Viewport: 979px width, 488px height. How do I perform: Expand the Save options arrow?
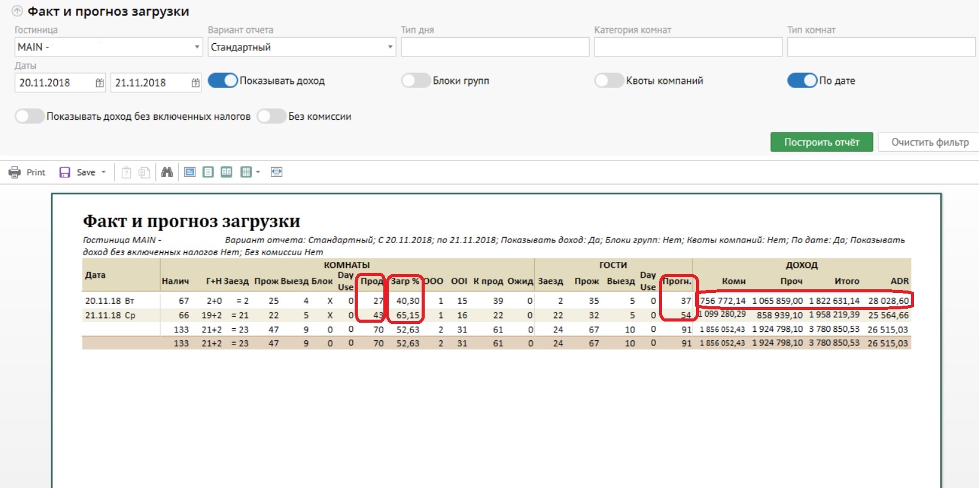click(x=103, y=173)
